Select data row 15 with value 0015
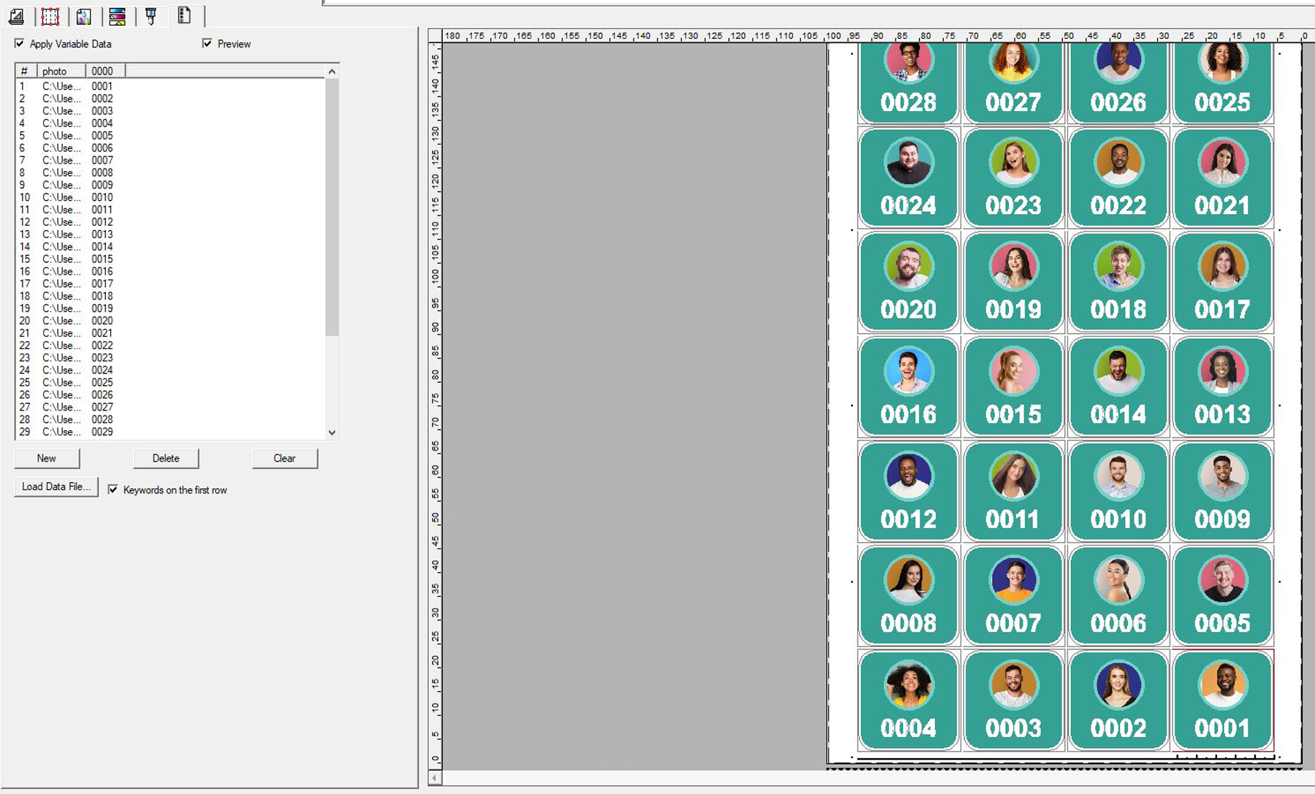This screenshot has height=794, width=1315. click(102, 259)
